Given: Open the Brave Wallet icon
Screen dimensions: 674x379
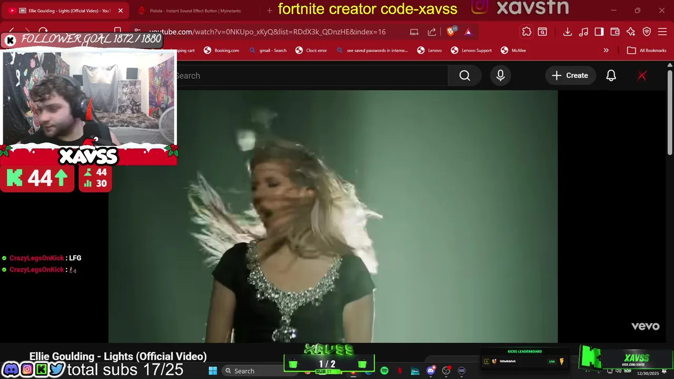Looking at the screenshot, I should (615, 32).
